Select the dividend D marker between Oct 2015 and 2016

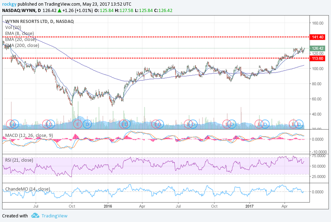(87, 124)
